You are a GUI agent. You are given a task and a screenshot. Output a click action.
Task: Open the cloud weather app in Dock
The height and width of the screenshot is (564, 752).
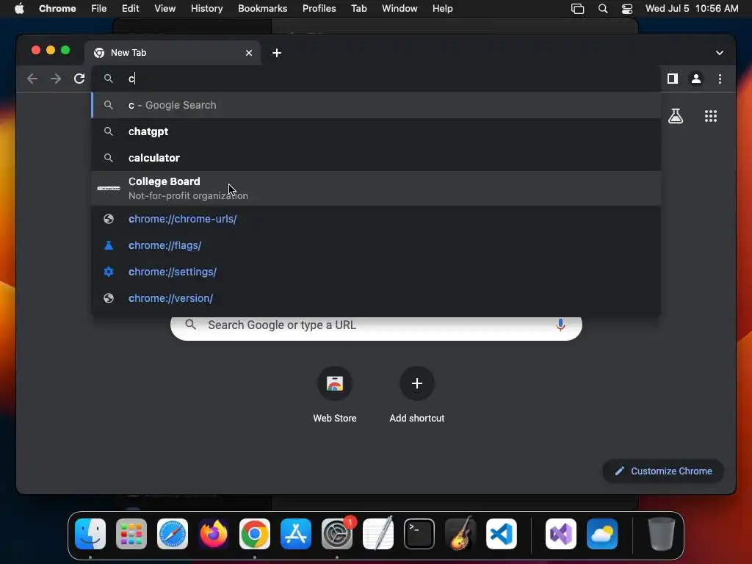click(x=602, y=534)
